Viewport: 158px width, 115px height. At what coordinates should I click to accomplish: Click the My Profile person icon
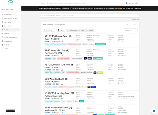click(3, 22)
